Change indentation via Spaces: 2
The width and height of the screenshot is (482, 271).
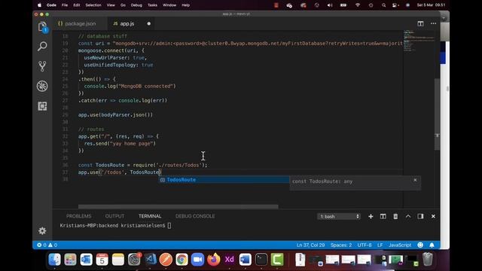(x=341, y=245)
